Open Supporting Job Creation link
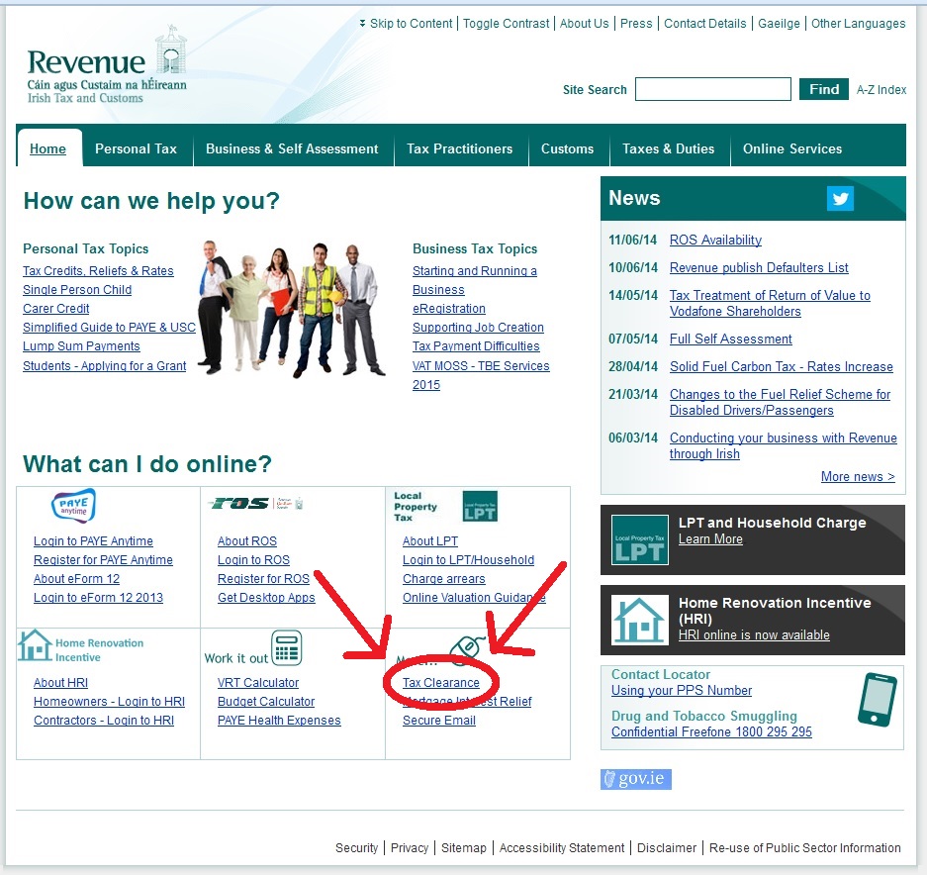The width and height of the screenshot is (927, 875). [x=478, y=328]
